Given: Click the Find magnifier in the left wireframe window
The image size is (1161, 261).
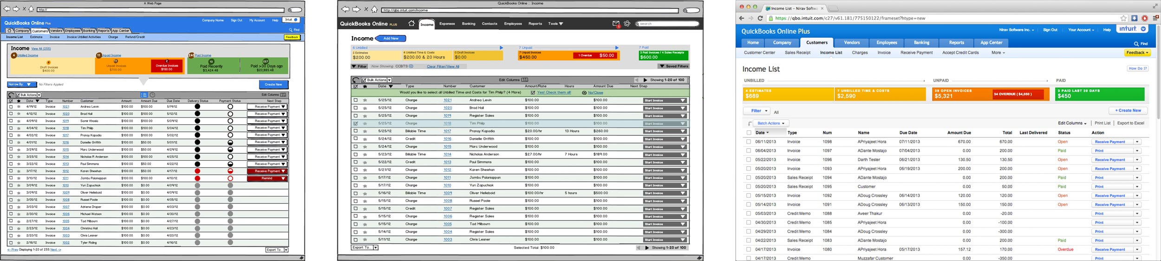Looking at the screenshot, I should pos(291,30).
